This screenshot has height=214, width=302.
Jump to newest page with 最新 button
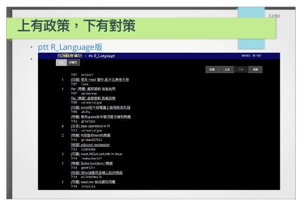pyautogui.click(x=256, y=70)
